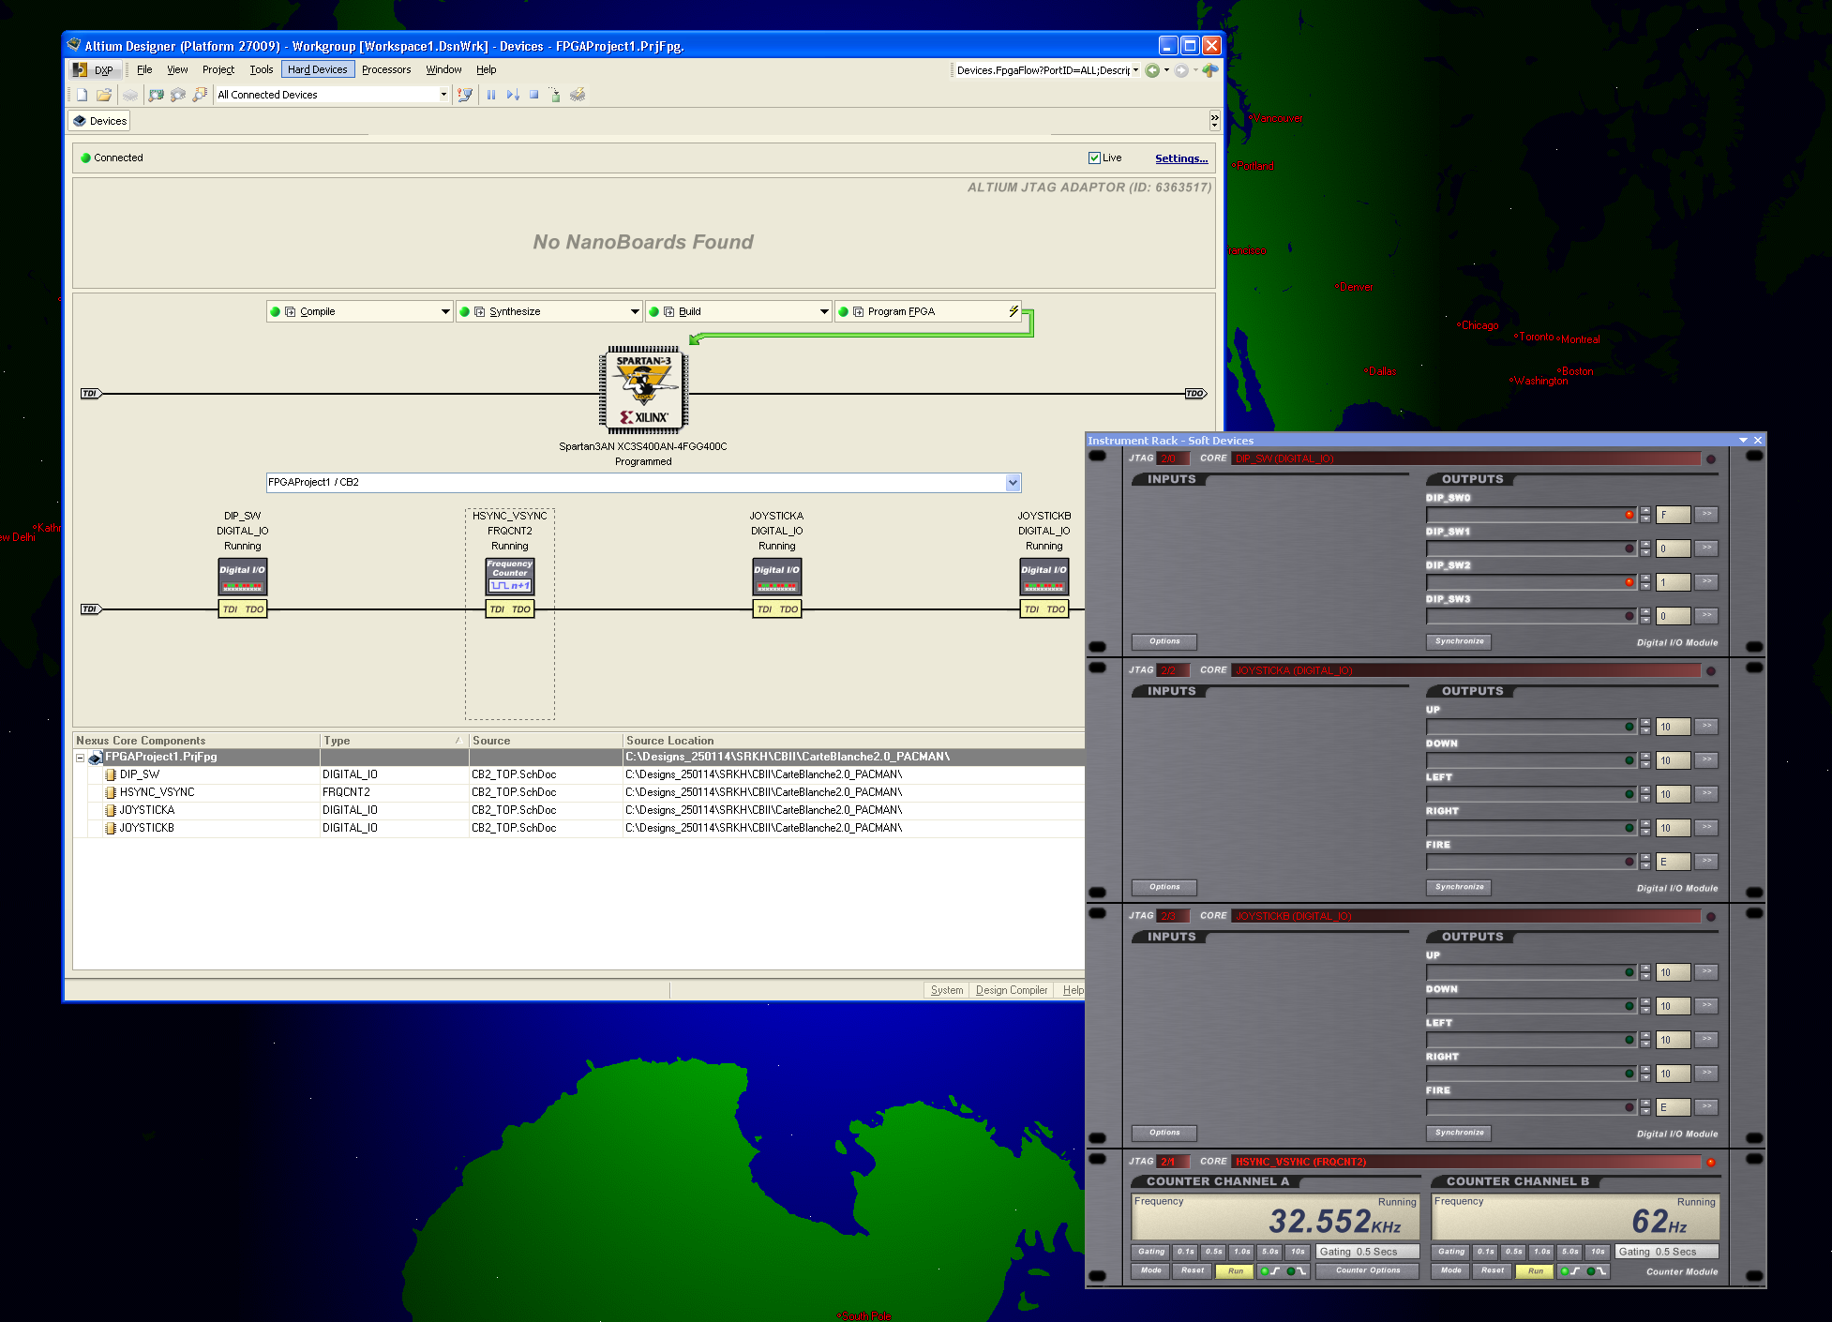Toggle Channel A falling edge trigger

pyautogui.click(x=1297, y=1271)
